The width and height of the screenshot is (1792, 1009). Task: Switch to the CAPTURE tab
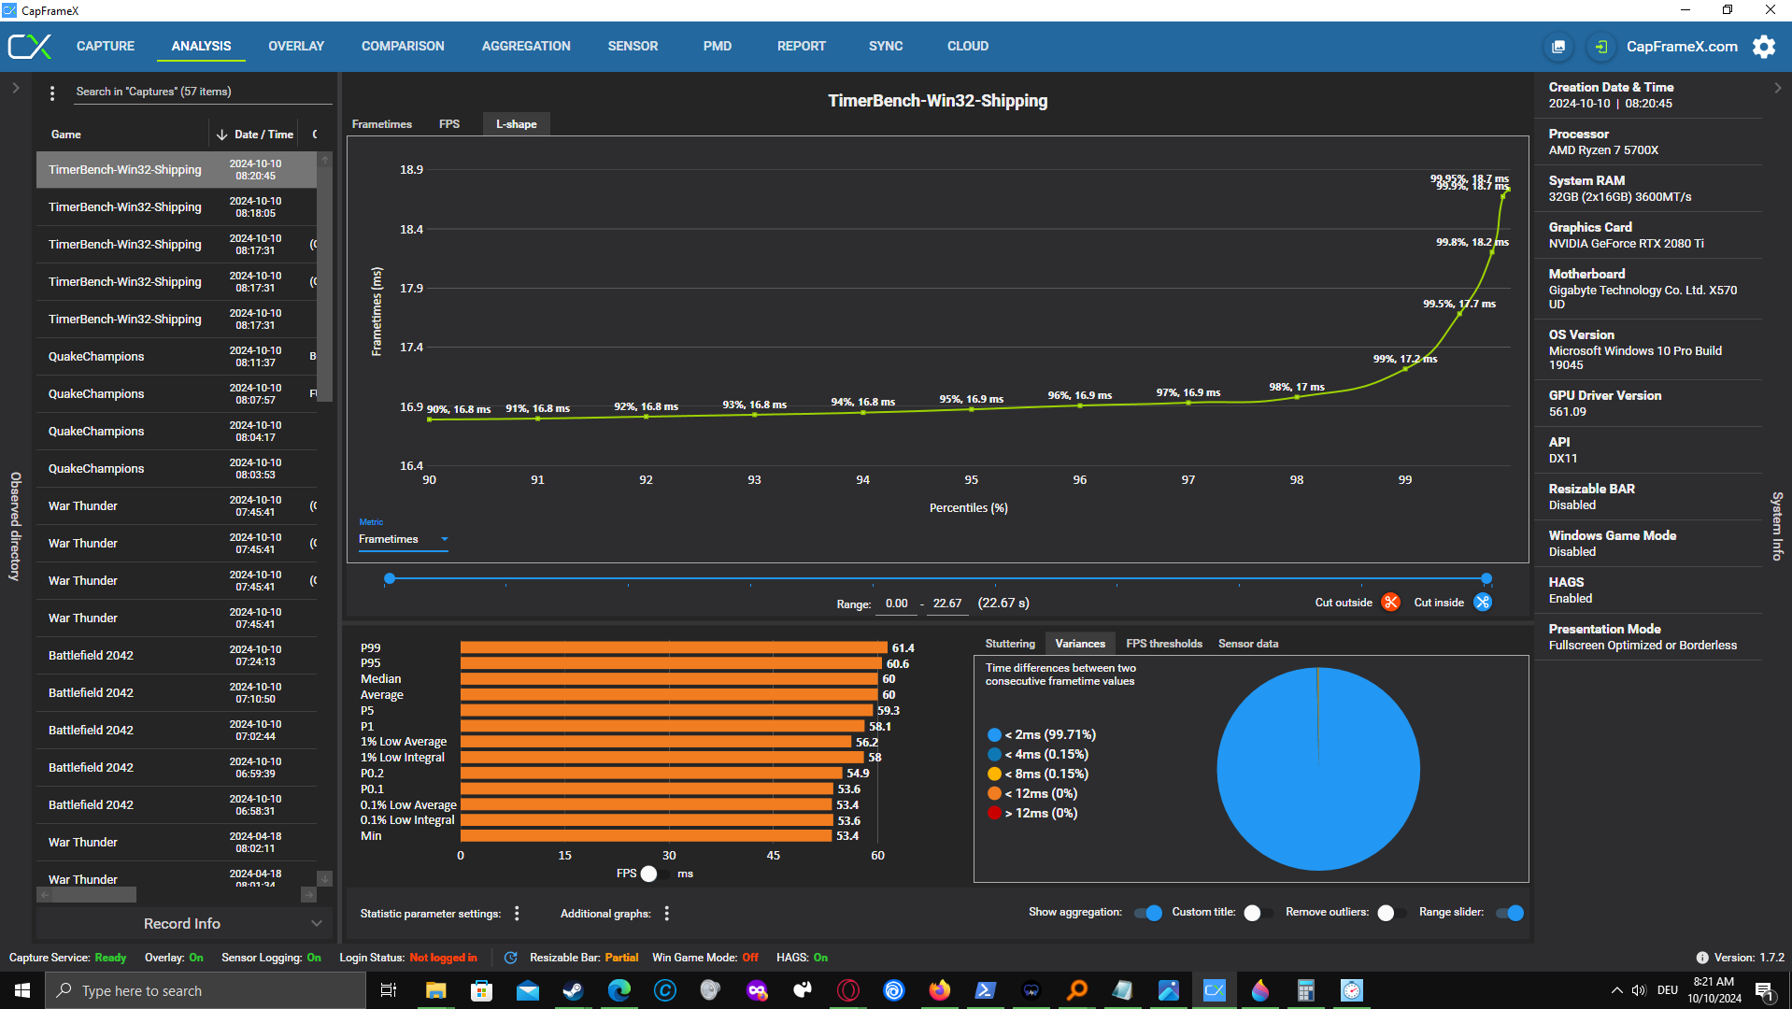click(x=106, y=46)
